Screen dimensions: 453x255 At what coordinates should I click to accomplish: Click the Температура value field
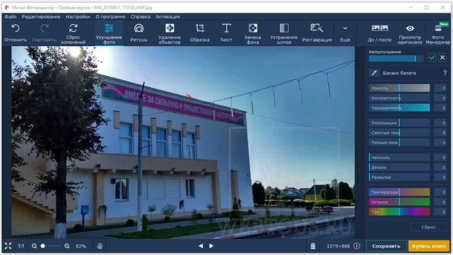tap(441, 192)
